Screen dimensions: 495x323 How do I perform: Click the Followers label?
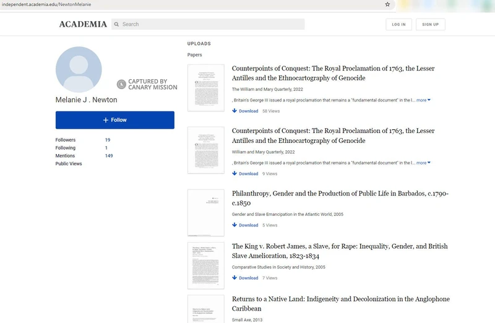pyautogui.click(x=66, y=140)
